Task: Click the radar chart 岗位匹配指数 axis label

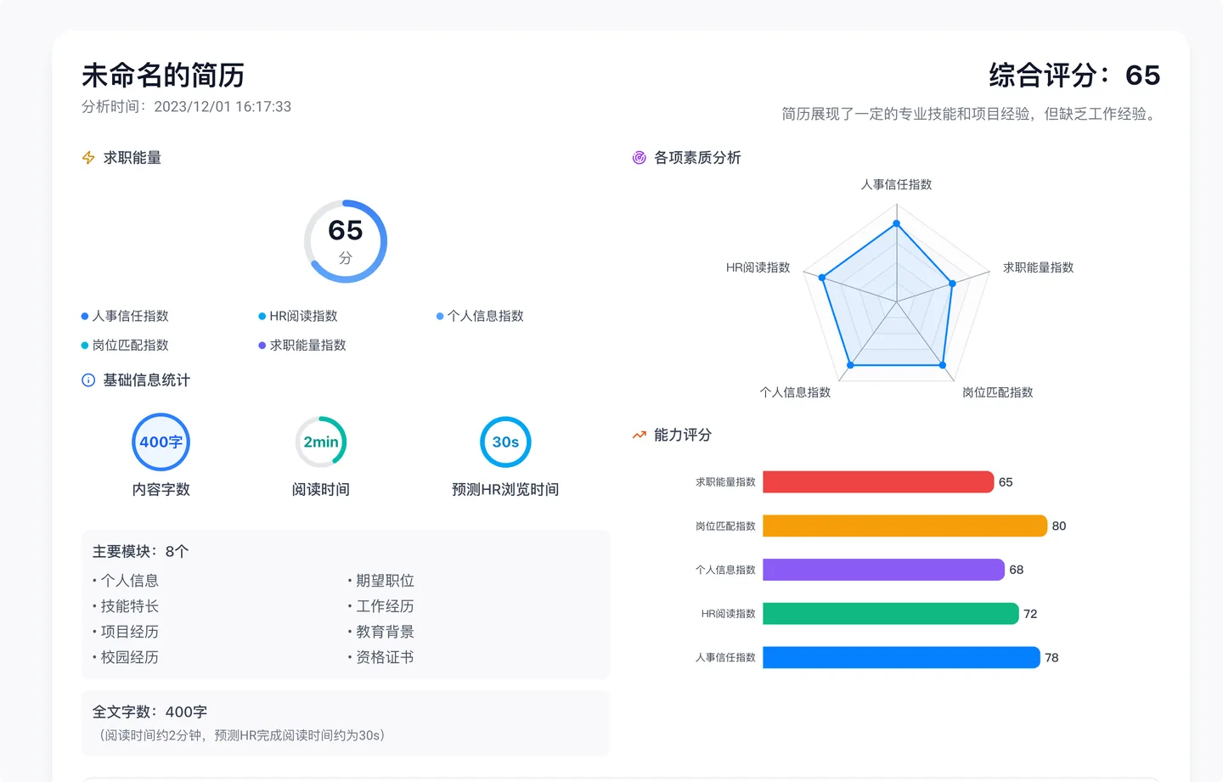Action: 997,392
